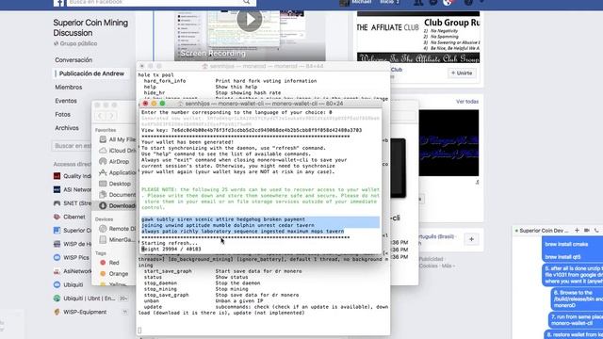Start video call in Superior Coin Dev chat
The width and height of the screenshot is (603, 339).
pos(586,230)
